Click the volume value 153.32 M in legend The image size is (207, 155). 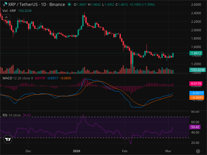point(25,11)
